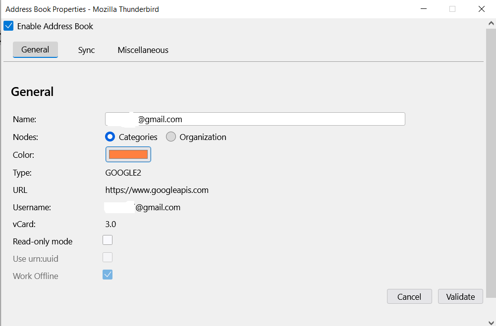
Task: Minimize the Address Book Properties window
Action: pyautogui.click(x=424, y=9)
